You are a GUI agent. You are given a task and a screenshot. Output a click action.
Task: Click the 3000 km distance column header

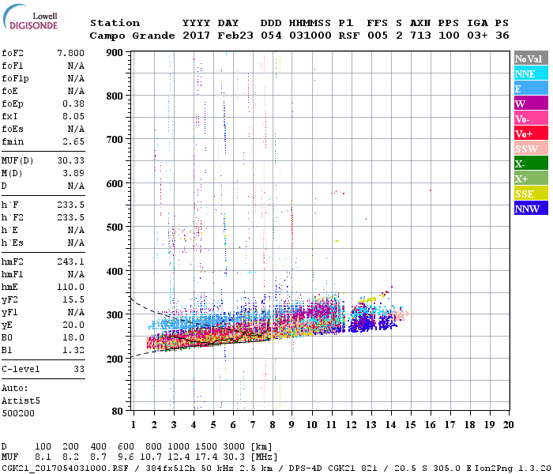(234, 447)
